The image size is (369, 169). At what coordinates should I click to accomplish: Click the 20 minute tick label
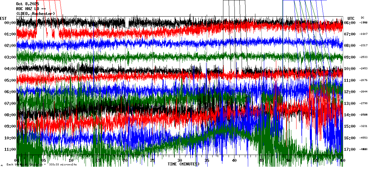tap(125, 161)
